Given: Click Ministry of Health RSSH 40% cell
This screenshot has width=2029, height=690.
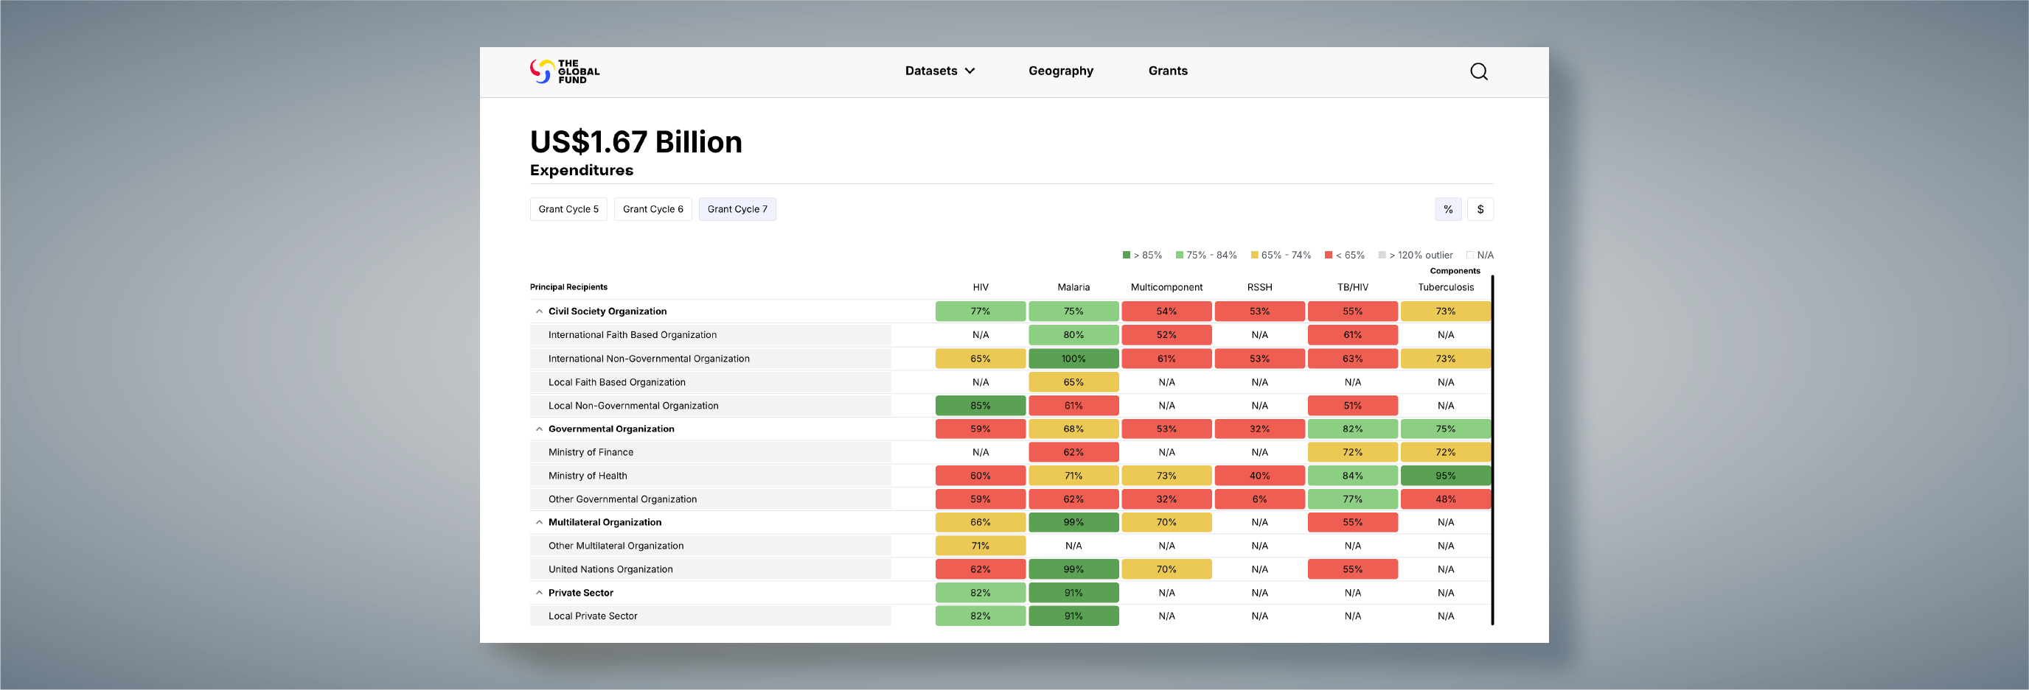Looking at the screenshot, I should coord(1259,476).
